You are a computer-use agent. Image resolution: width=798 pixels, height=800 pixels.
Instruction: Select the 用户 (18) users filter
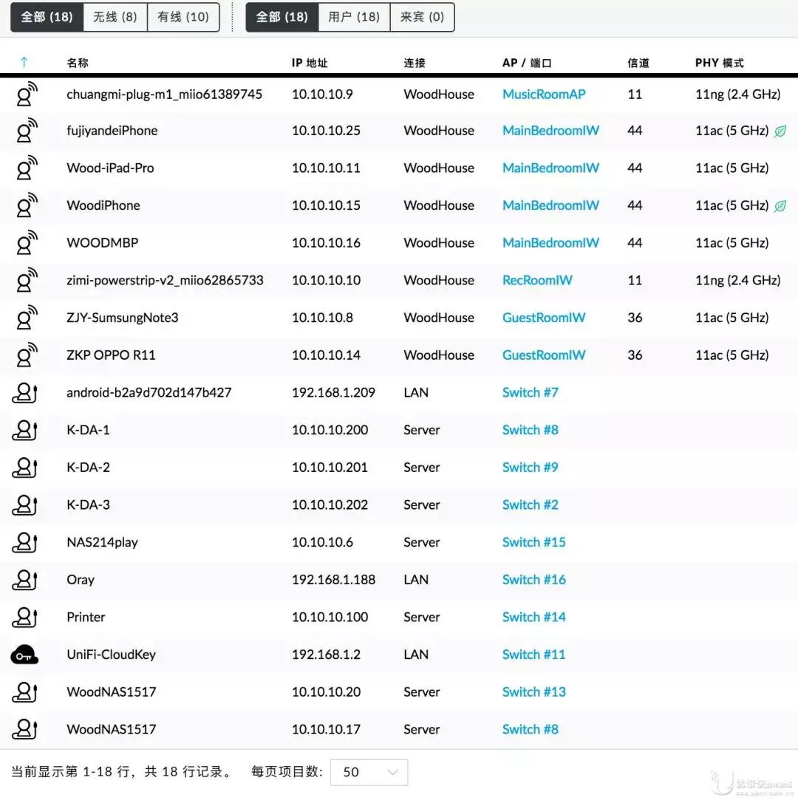coord(354,17)
